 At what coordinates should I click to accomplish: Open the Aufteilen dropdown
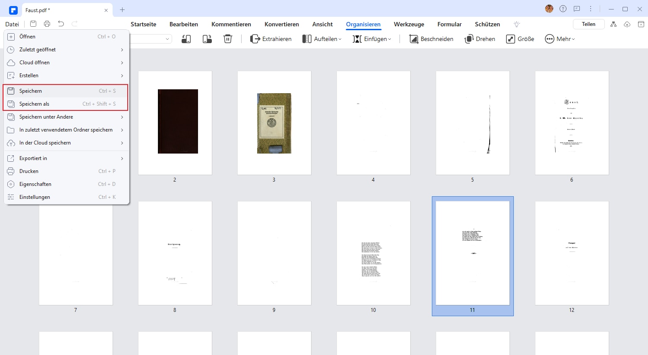[322, 39]
